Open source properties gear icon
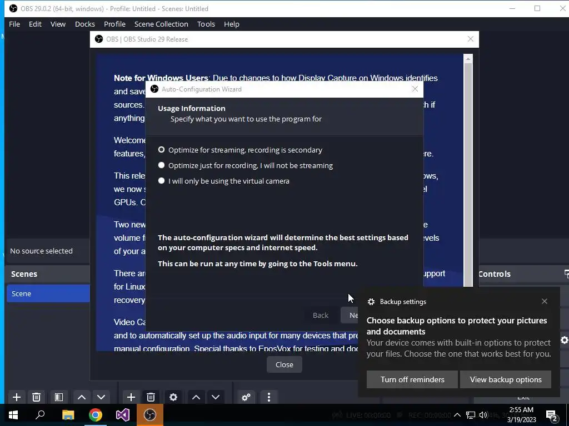The width and height of the screenshot is (569, 426). pos(173,397)
